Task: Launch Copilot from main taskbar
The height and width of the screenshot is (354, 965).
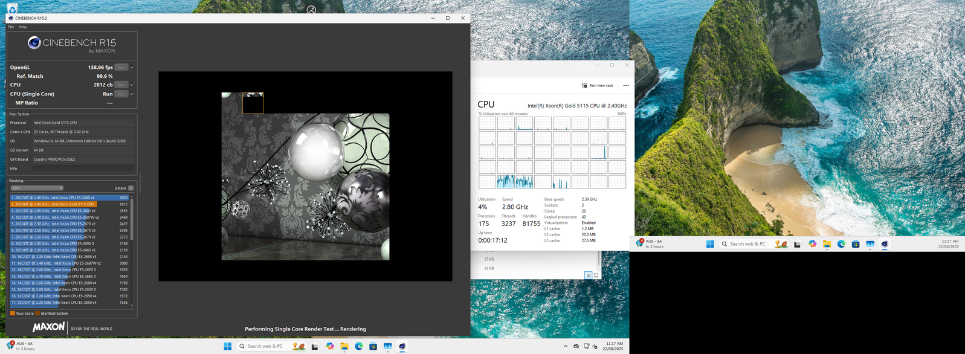Action: click(x=330, y=346)
